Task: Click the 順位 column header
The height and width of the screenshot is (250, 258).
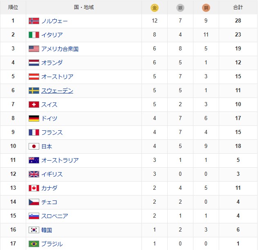Action: tap(13, 7)
